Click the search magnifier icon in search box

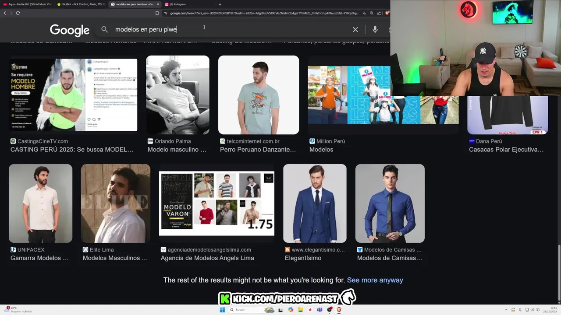click(x=104, y=29)
